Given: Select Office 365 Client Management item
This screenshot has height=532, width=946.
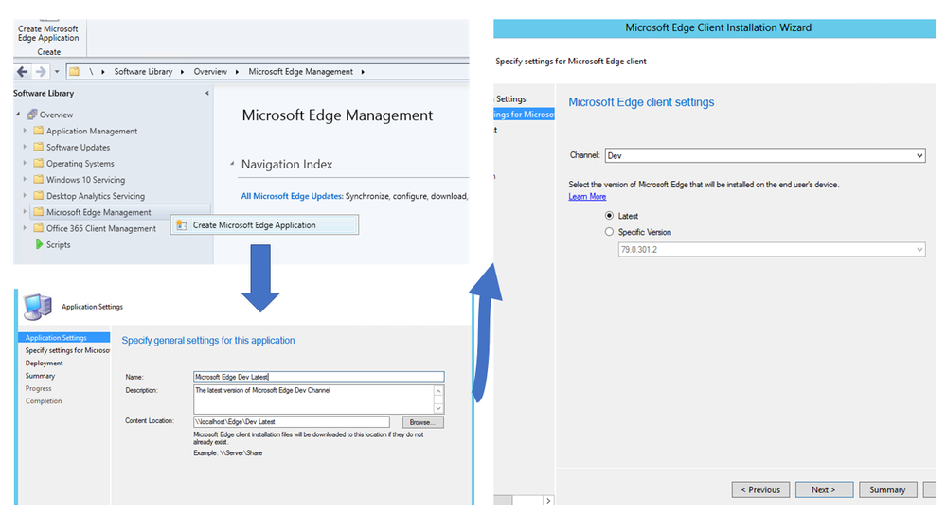Looking at the screenshot, I should point(100,228).
